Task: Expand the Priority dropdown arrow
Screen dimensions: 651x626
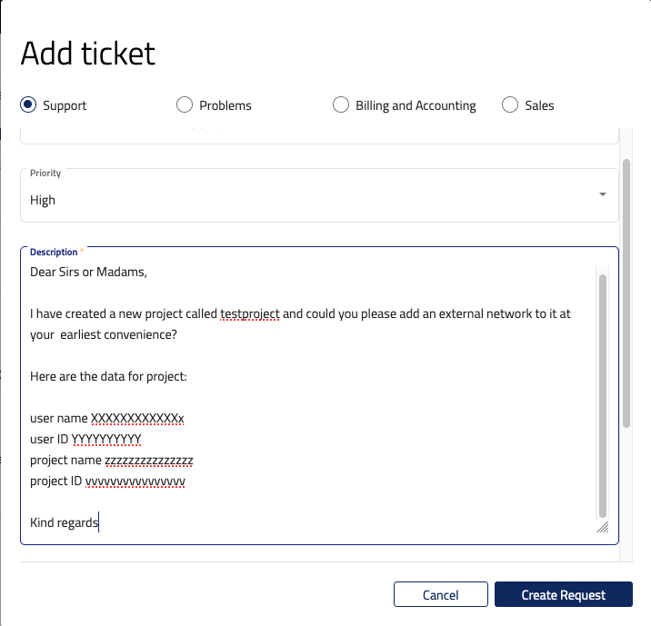Action: 602,194
